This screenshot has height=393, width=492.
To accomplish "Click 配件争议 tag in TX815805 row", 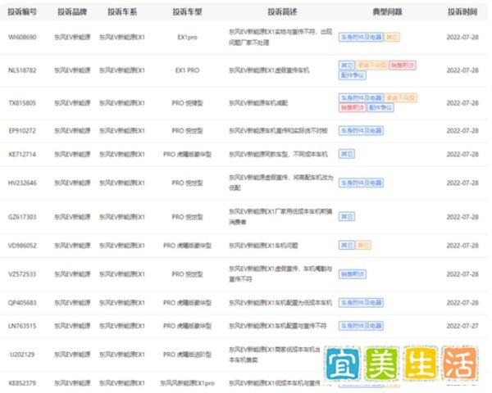I will [380, 108].
